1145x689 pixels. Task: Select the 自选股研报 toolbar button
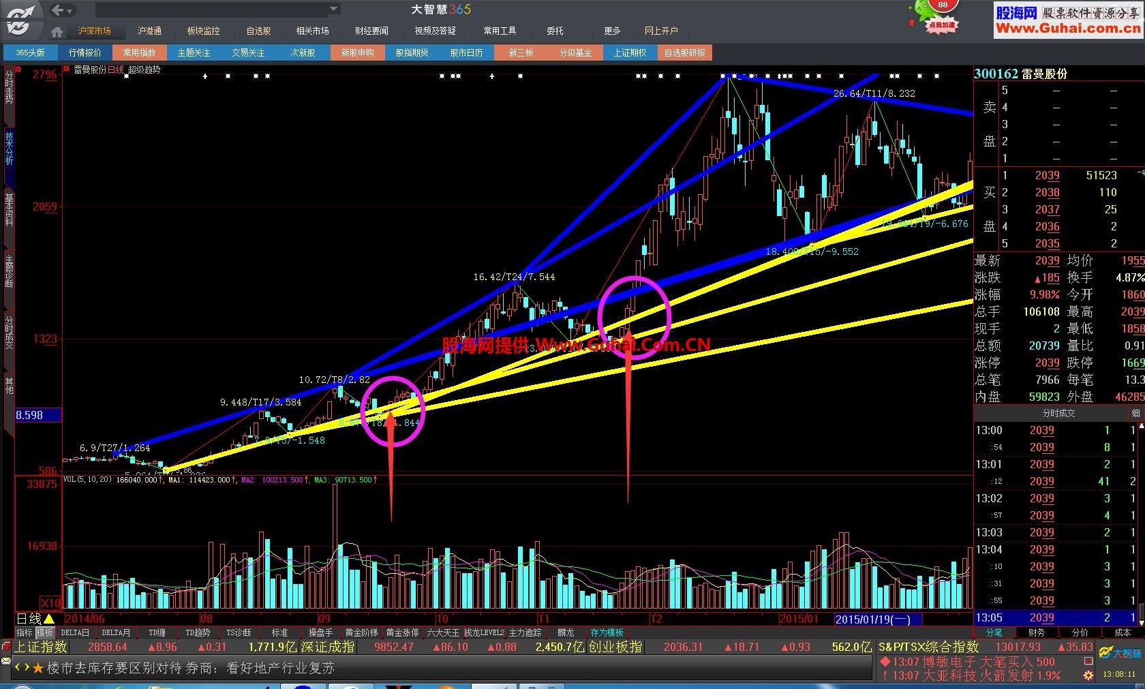tap(685, 52)
